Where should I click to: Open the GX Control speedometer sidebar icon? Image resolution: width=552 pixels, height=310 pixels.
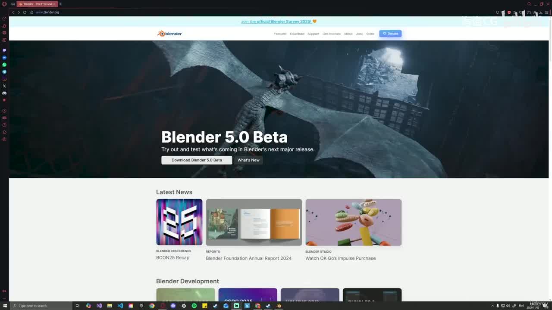pos(4,19)
